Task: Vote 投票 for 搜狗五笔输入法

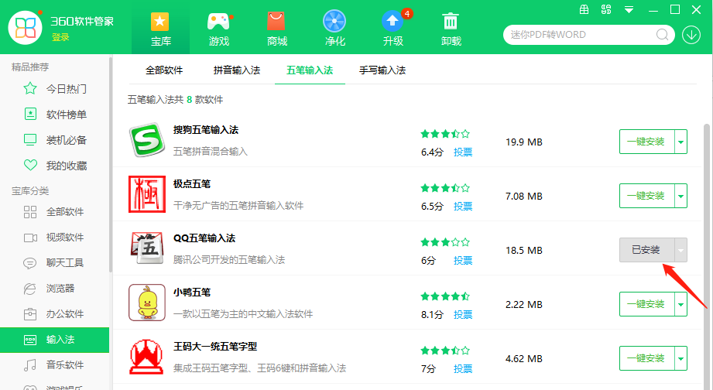Action: pyautogui.click(x=463, y=152)
